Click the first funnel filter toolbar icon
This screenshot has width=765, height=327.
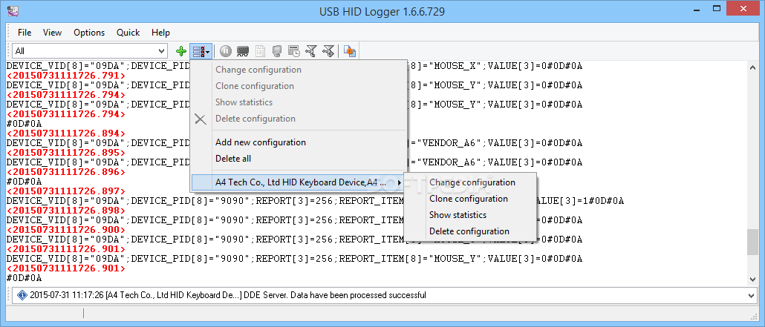[x=311, y=51]
